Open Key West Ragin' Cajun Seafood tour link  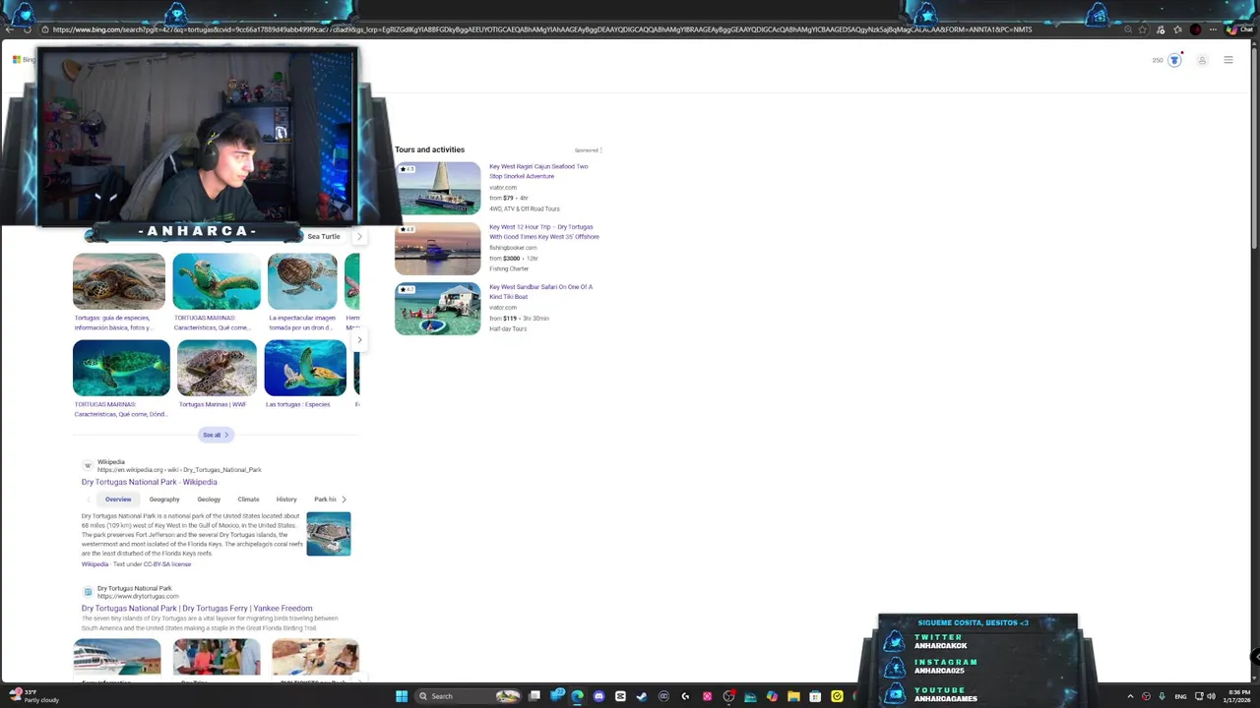coord(538,171)
